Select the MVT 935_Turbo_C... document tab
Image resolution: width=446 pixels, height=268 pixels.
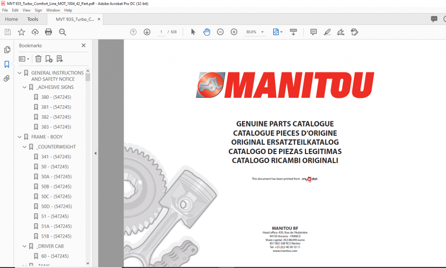pos(75,19)
